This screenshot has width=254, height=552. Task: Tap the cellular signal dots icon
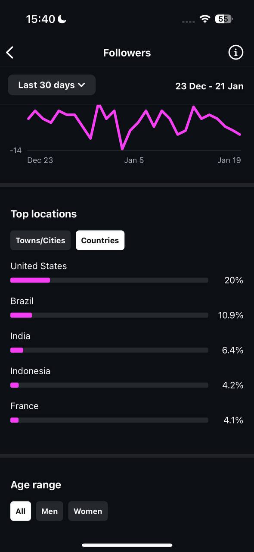189,21
